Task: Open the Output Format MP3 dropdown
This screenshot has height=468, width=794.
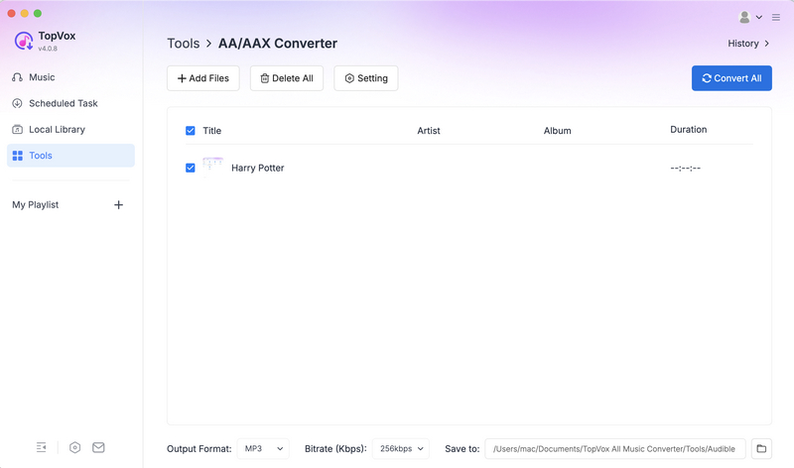Action: pyautogui.click(x=263, y=449)
